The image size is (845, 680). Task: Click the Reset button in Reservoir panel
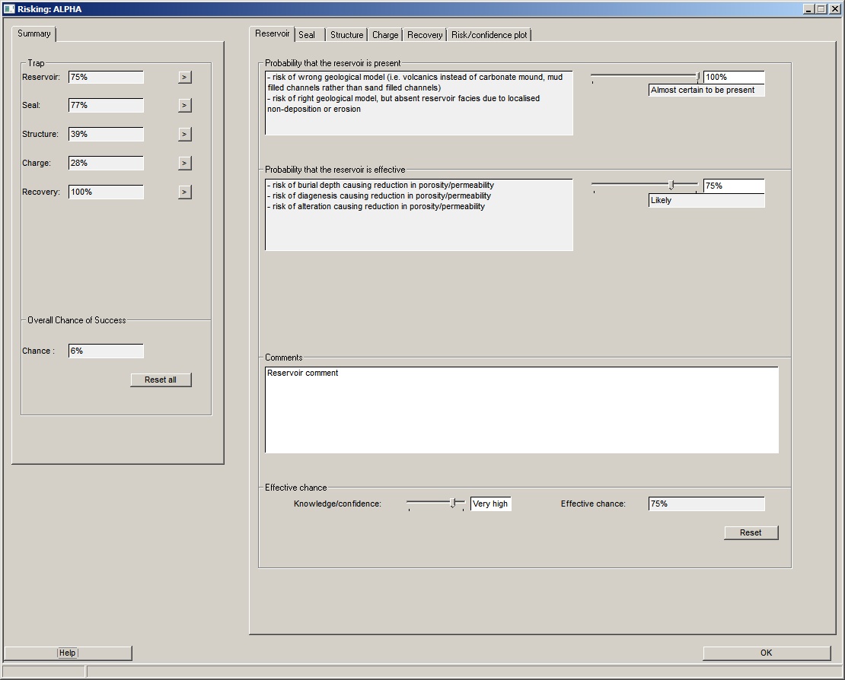coord(751,532)
